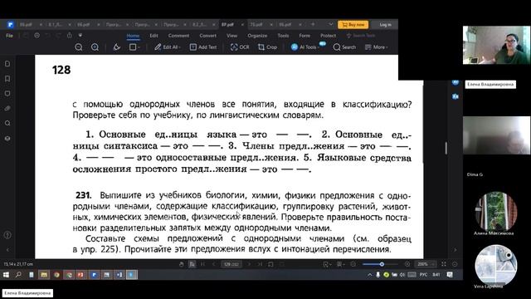Collapse the left sidebar with the arrow
Screen dimensions: 531x299
click(7, 250)
